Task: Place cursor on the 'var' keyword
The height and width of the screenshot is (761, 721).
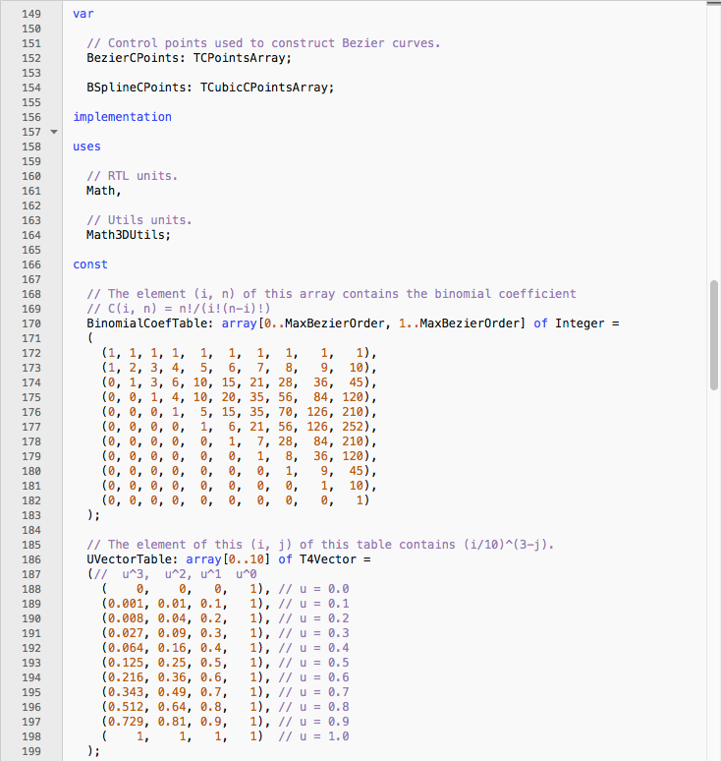Action: 83,14
